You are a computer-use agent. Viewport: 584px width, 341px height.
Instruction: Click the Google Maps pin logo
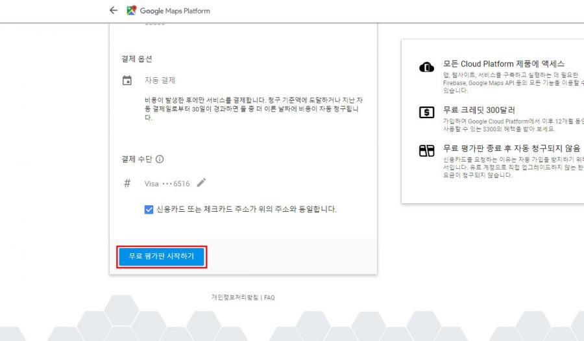click(132, 10)
